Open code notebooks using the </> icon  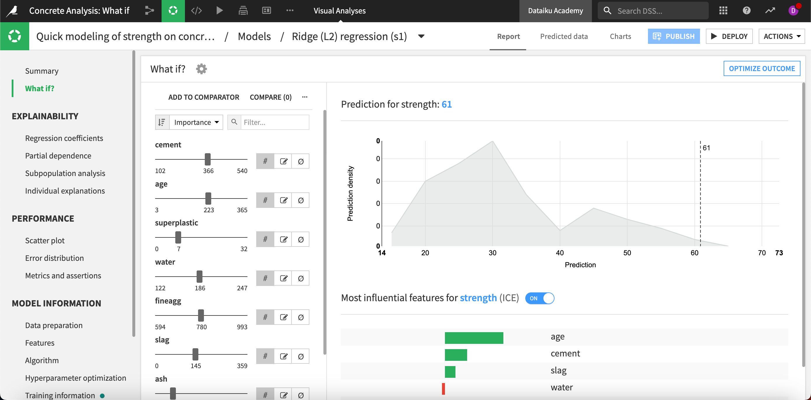196,11
